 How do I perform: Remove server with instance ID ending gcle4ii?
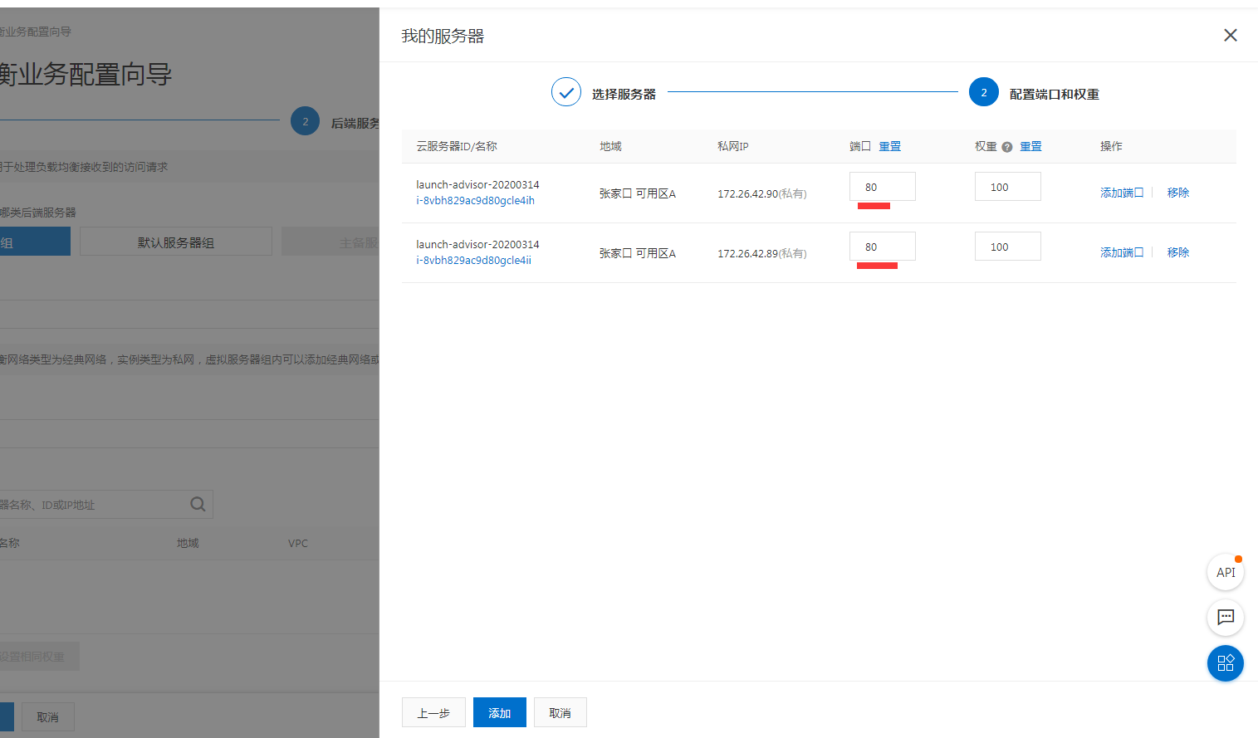point(1178,252)
